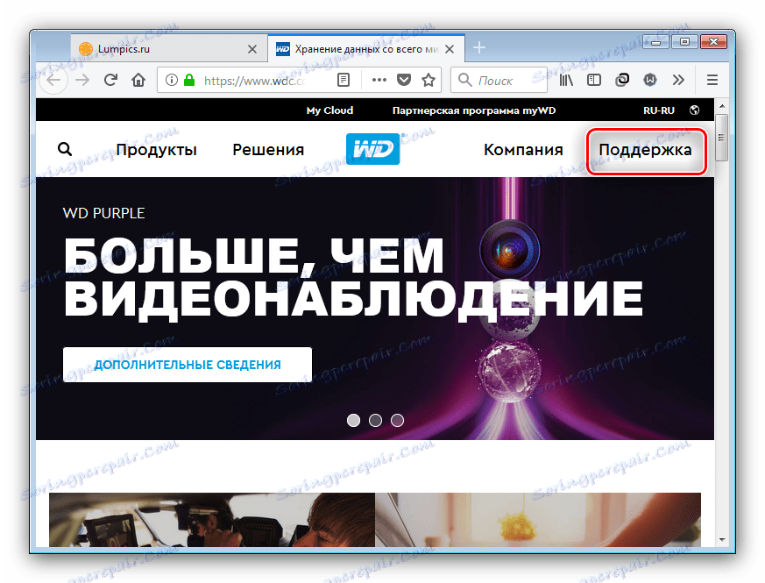Switch to the Lumpics.ru tab
Screen dimensions: 765x583
coord(169,49)
